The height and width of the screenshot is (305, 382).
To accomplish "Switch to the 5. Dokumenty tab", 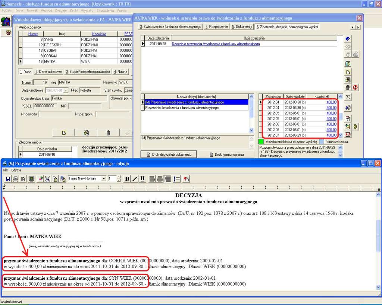I will [x=242, y=27].
